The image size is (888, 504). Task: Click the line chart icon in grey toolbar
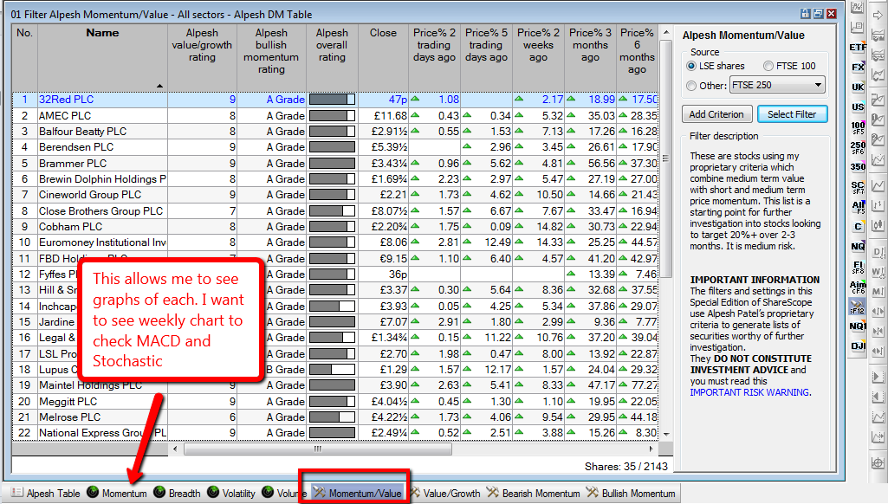coord(878,185)
